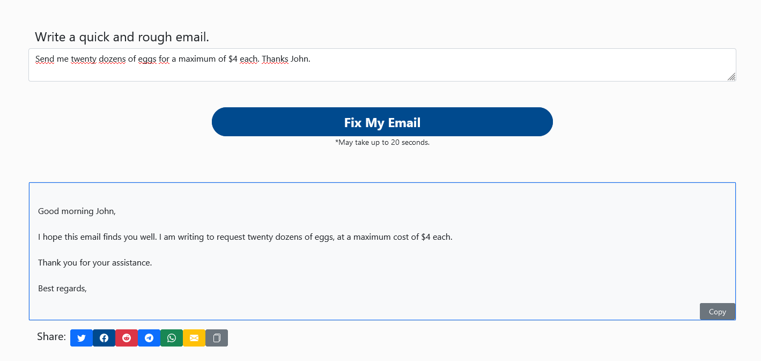Share via the green WhatsApp icon
Viewport: 761px width, 361px height.
(172, 338)
